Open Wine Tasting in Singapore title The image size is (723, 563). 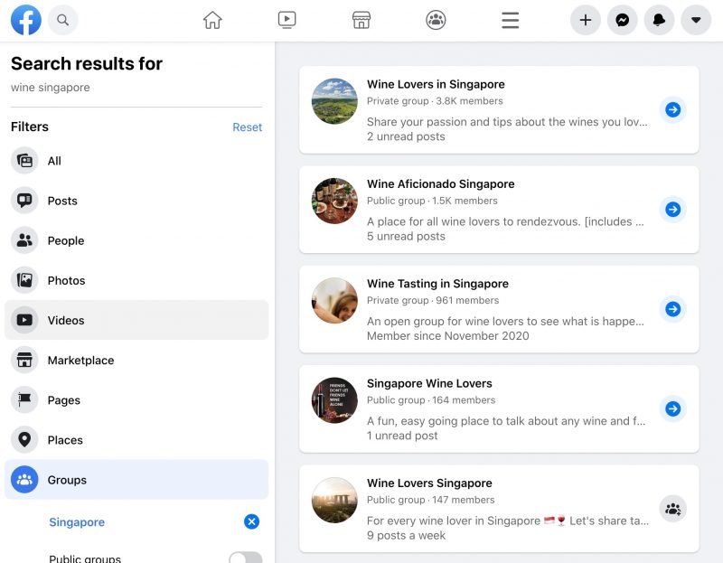click(x=437, y=284)
